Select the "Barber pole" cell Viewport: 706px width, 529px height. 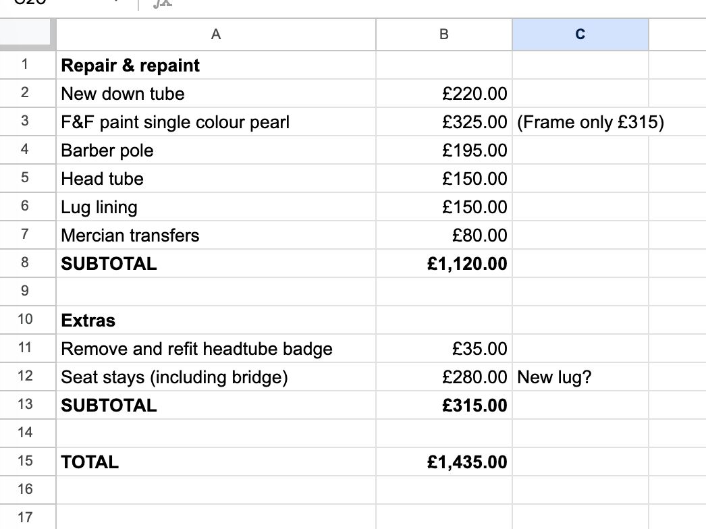[x=107, y=150]
